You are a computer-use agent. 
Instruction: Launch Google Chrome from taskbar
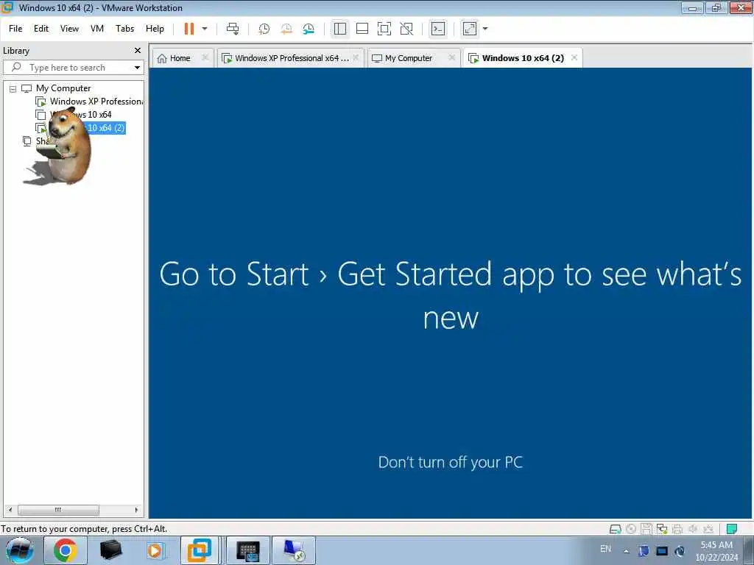66,550
